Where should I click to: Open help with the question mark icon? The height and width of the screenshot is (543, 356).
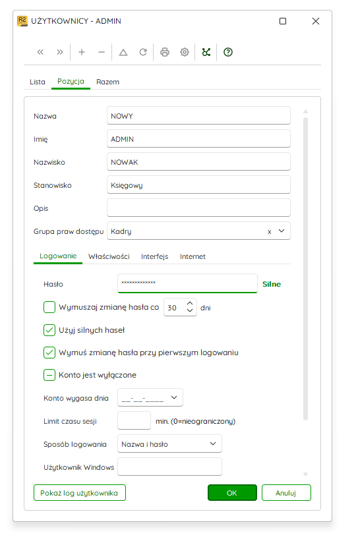(x=228, y=52)
